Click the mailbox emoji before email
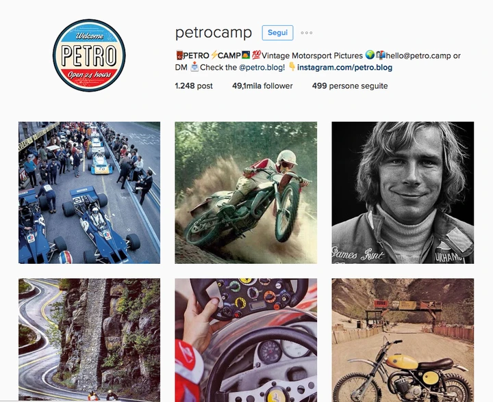Screen dimensions: 493x402 381,55
